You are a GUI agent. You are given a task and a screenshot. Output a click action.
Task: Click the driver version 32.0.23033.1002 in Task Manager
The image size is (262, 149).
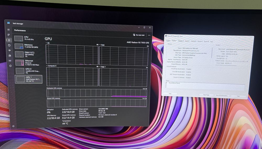coord(103,109)
